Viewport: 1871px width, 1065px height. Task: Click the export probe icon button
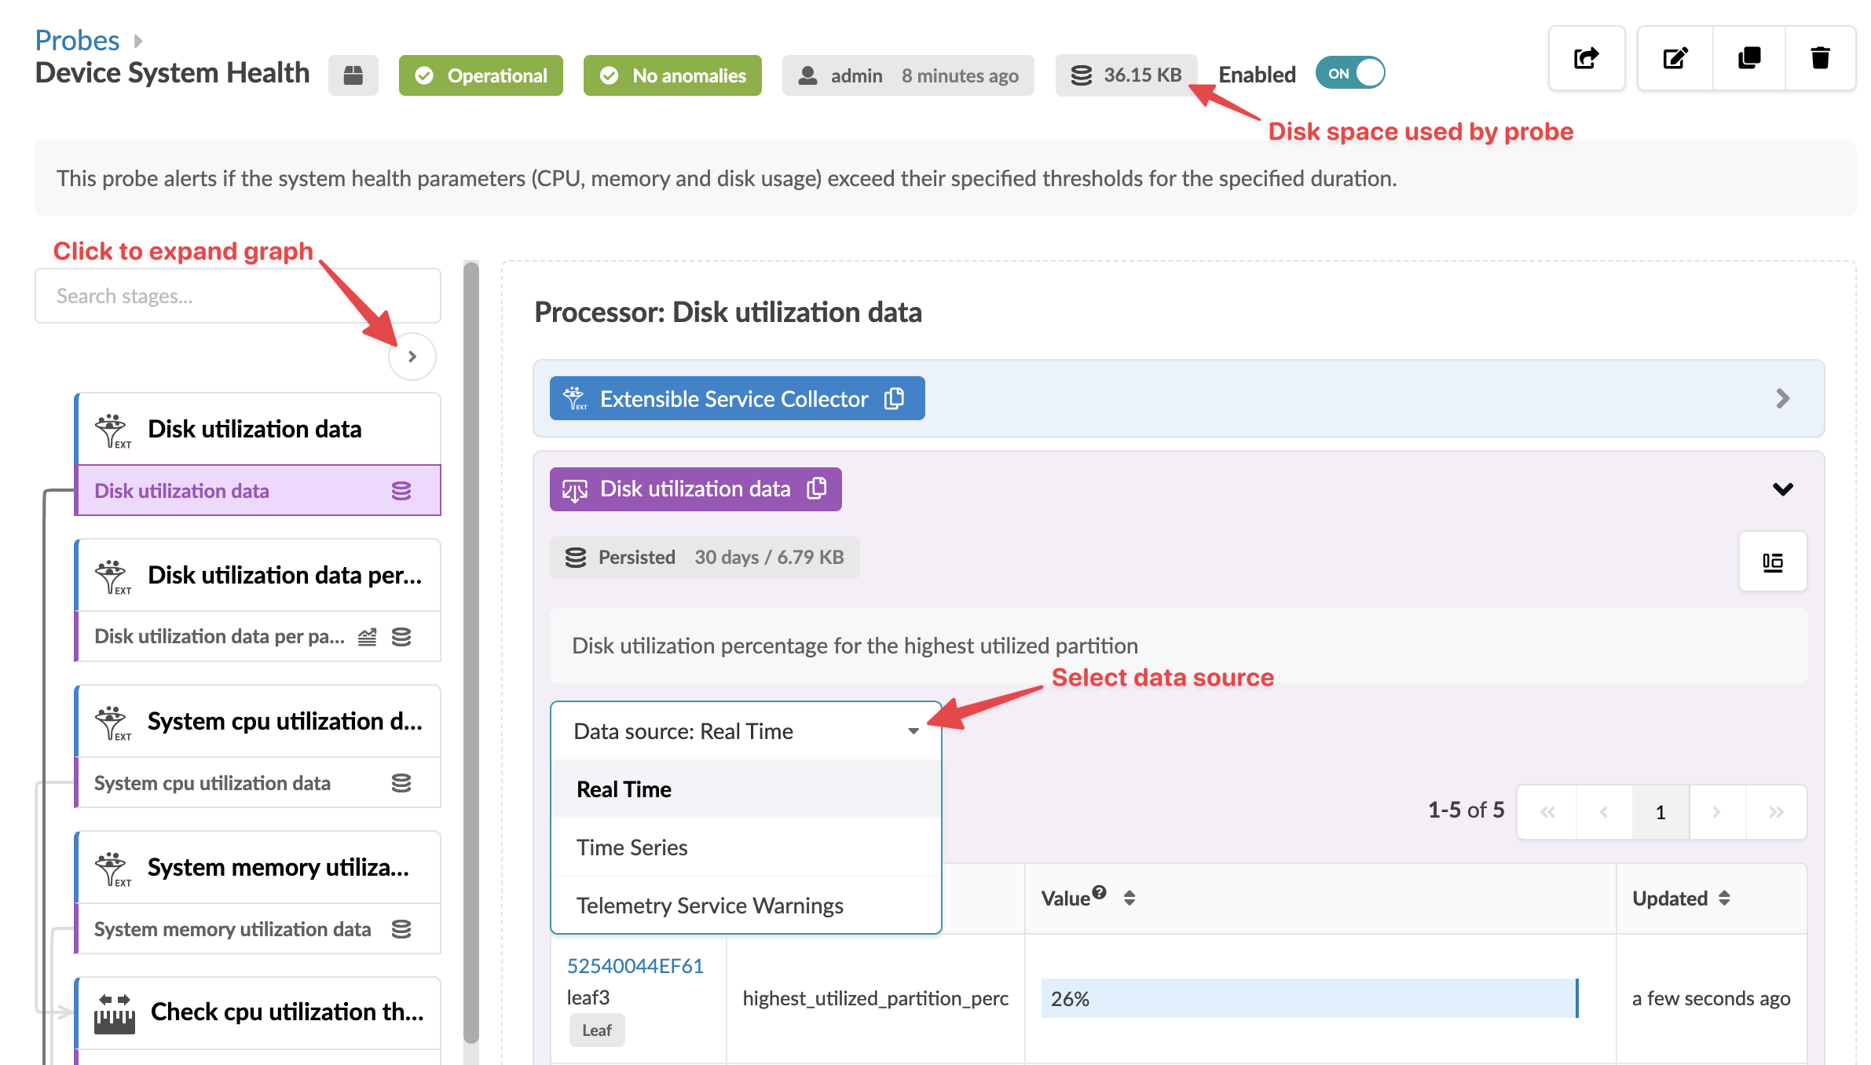(x=1586, y=58)
